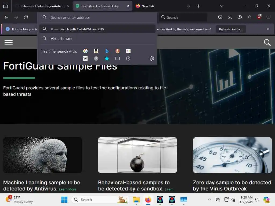Select the grey magnifier search engine icon
275x206 pixels.
point(96,58)
